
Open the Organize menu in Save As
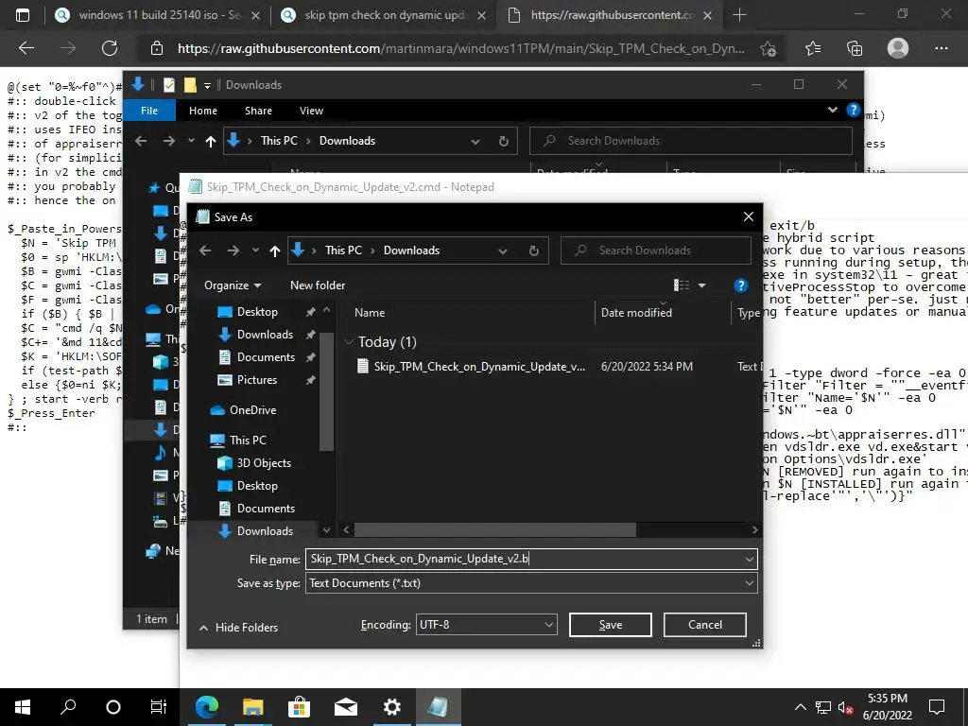(x=233, y=285)
